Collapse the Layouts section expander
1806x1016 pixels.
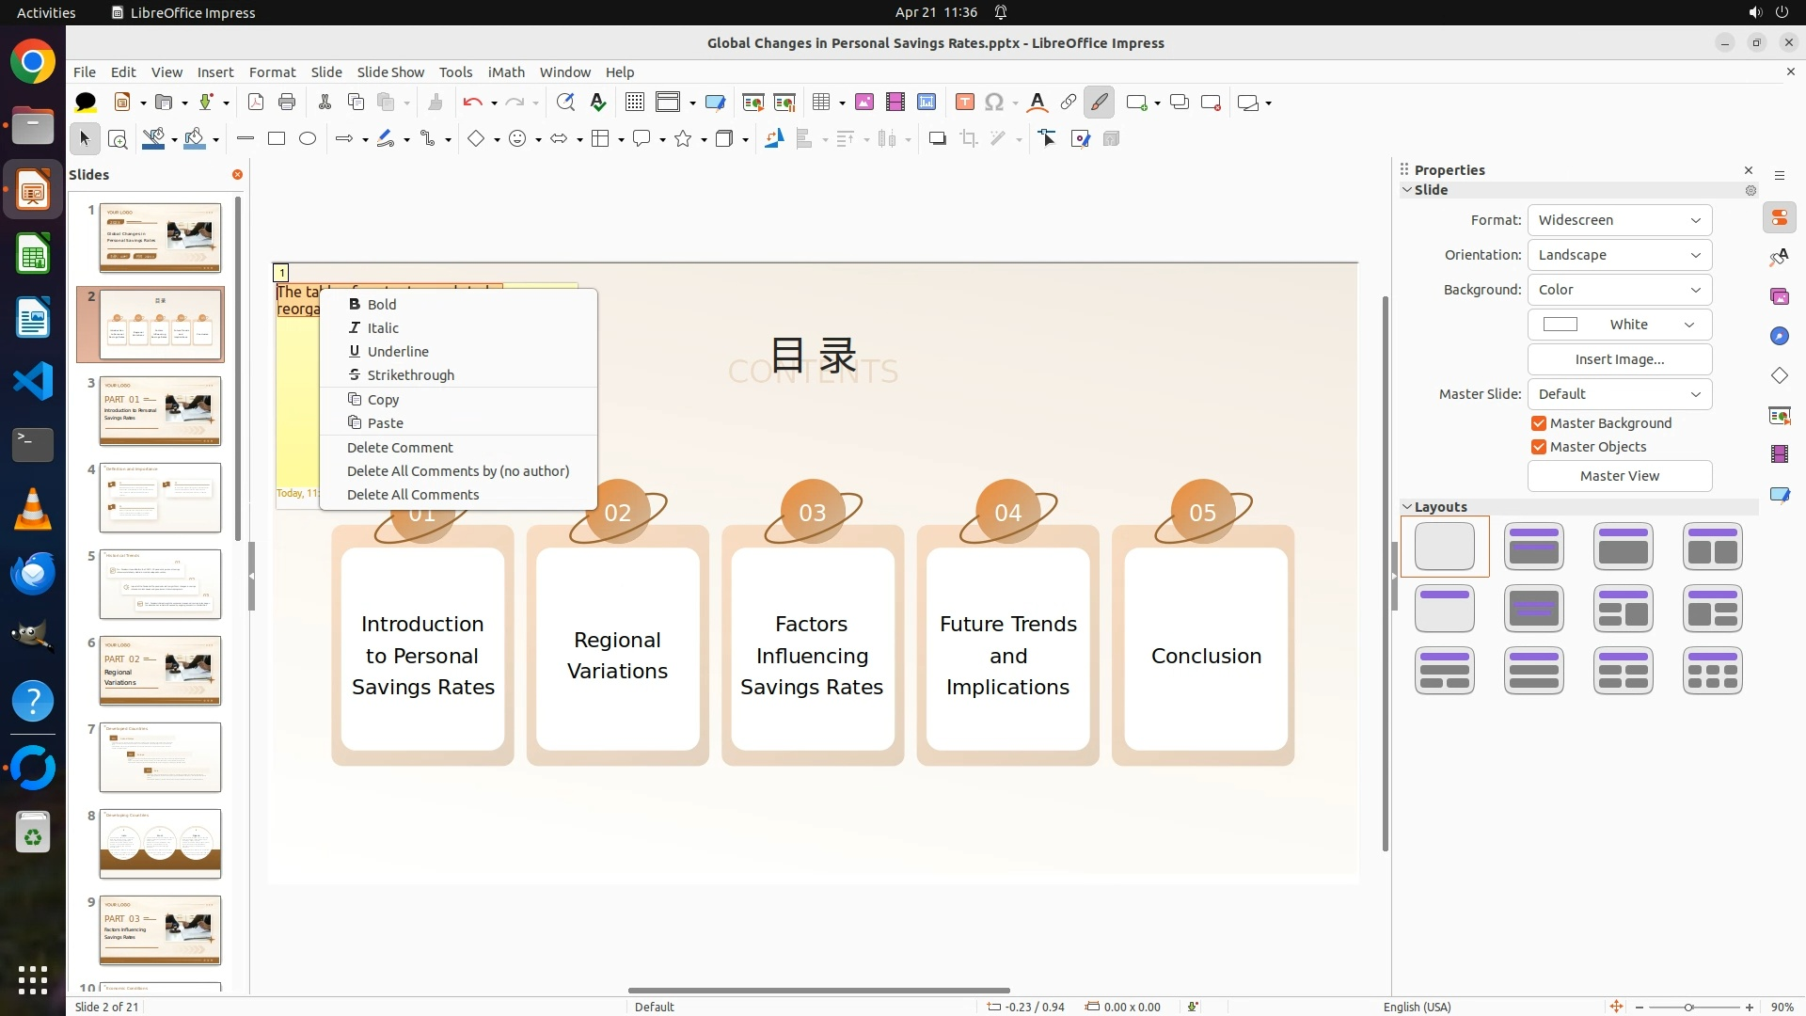[1408, 507]
